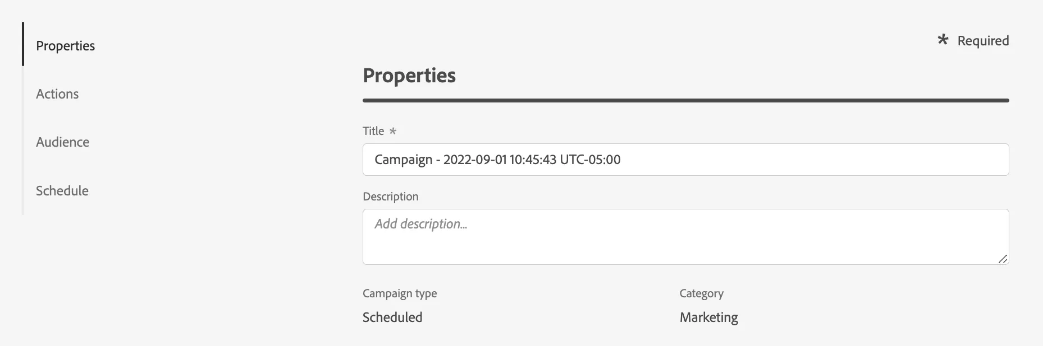Click the Category label
This screenshot has height=346, width=1043.
pos(701,293)
